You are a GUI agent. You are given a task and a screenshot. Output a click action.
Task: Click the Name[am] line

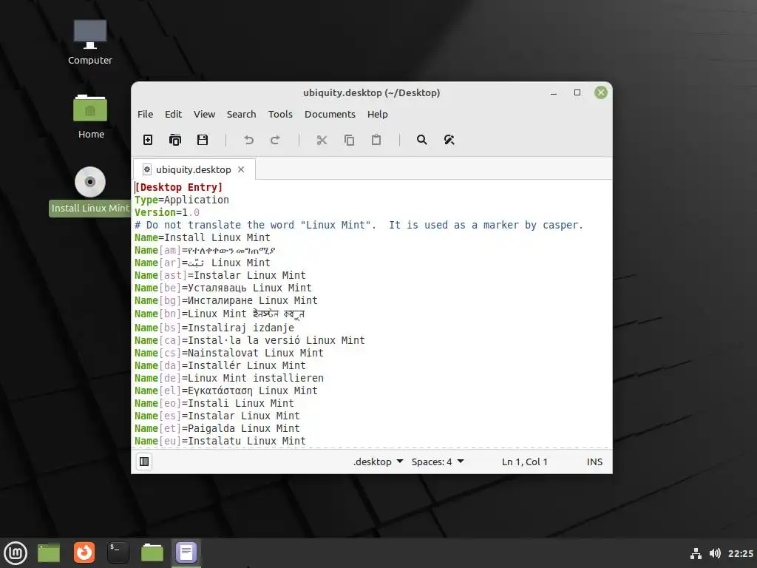[x=206, y=250]
